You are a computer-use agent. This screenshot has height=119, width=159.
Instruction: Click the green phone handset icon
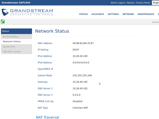click(x=3, y=22)
